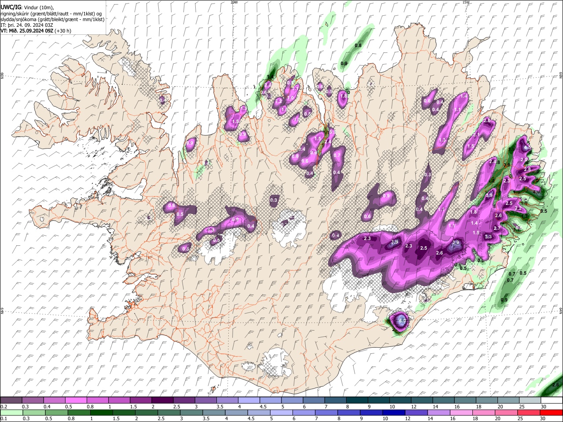
Task: Click the 'rigning/skúrir (grænt/blátt/rautt' legend line
Action: 51,14
